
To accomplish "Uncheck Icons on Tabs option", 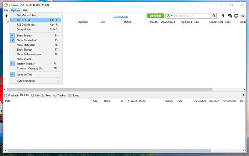I will click(36, 74).
